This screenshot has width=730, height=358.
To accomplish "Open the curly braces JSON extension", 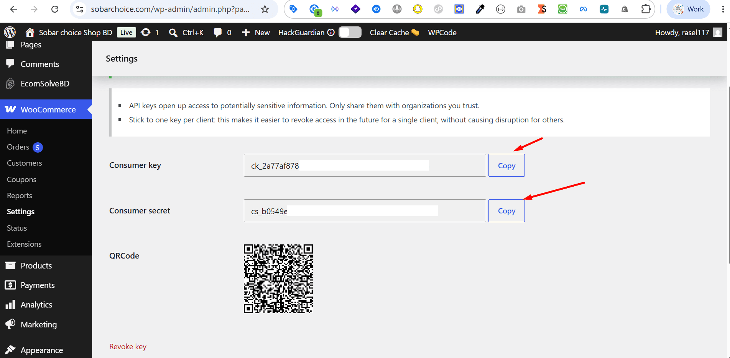I will click(501, 9).
